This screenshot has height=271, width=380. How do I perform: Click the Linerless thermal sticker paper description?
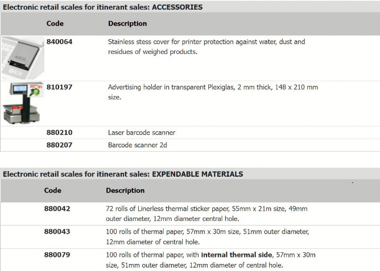[x=206, y=214]
